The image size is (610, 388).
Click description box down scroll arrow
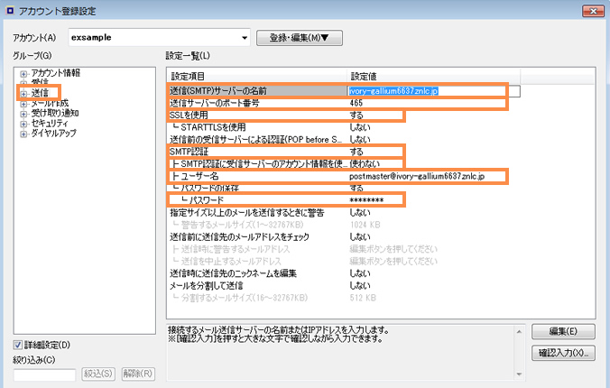tap(519, 374)
